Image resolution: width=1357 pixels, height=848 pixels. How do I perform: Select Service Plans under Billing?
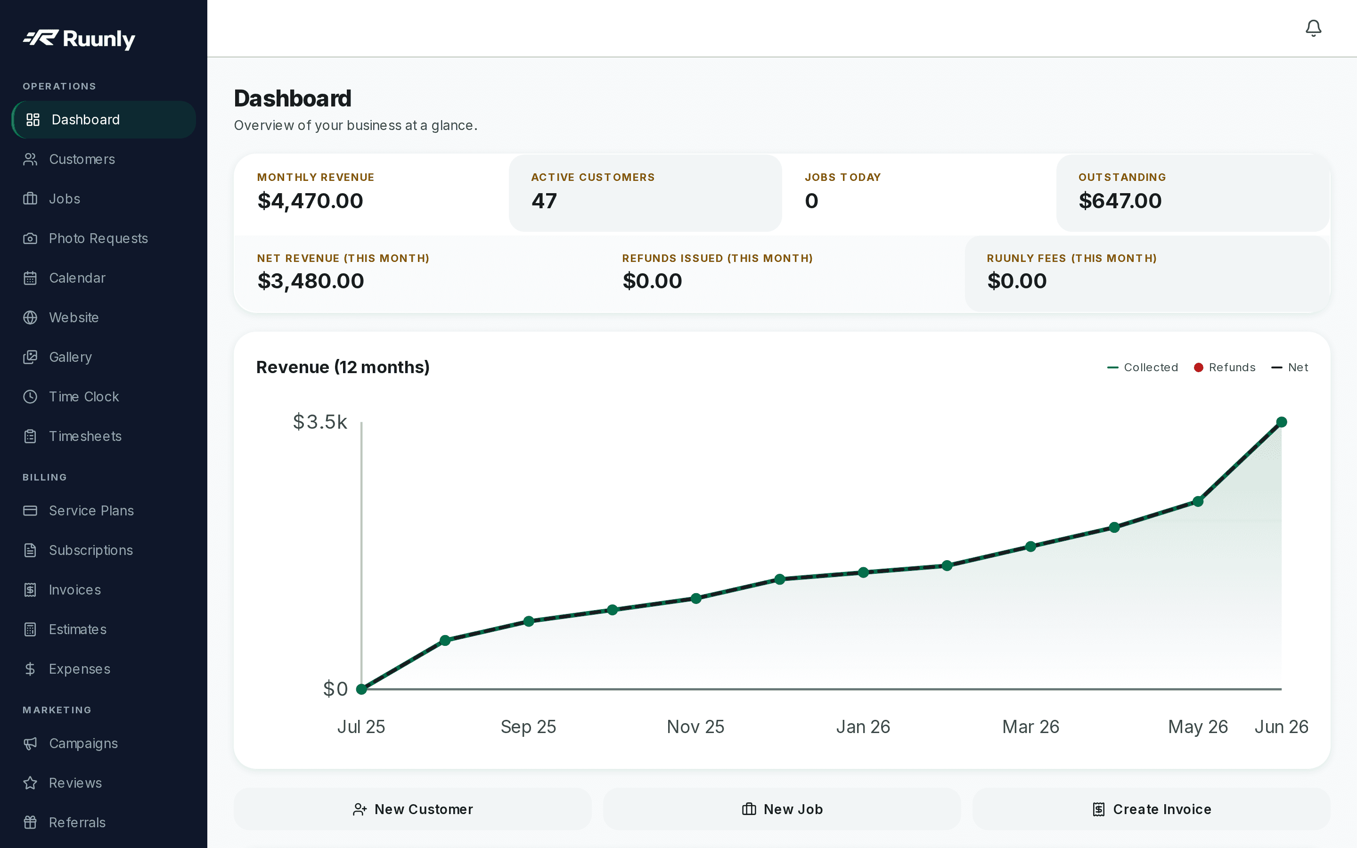[x=104, y=510]
